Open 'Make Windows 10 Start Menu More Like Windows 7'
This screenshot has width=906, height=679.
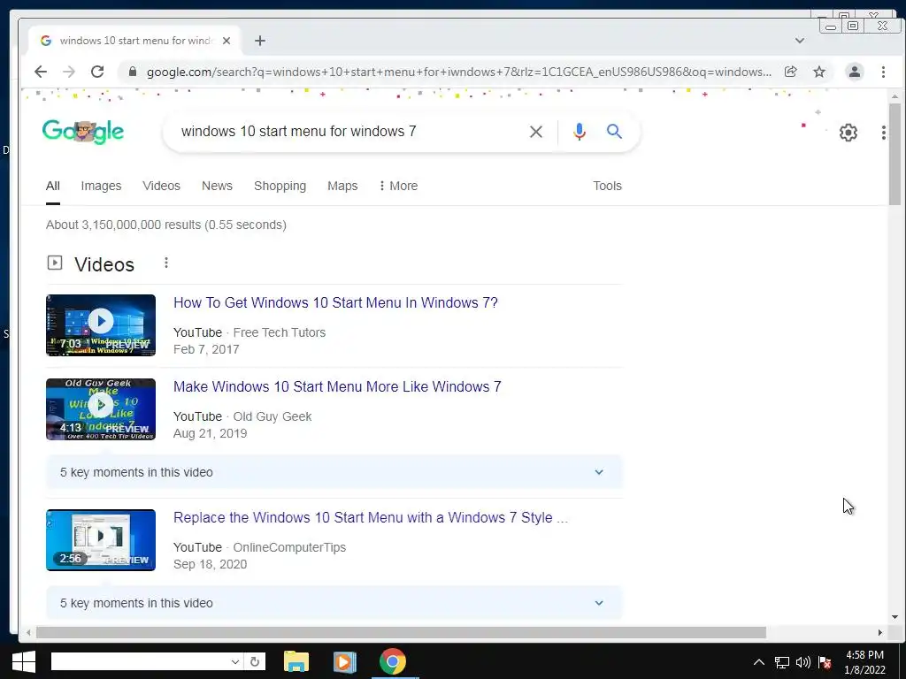pyautogui.click(x=337, y=386)
